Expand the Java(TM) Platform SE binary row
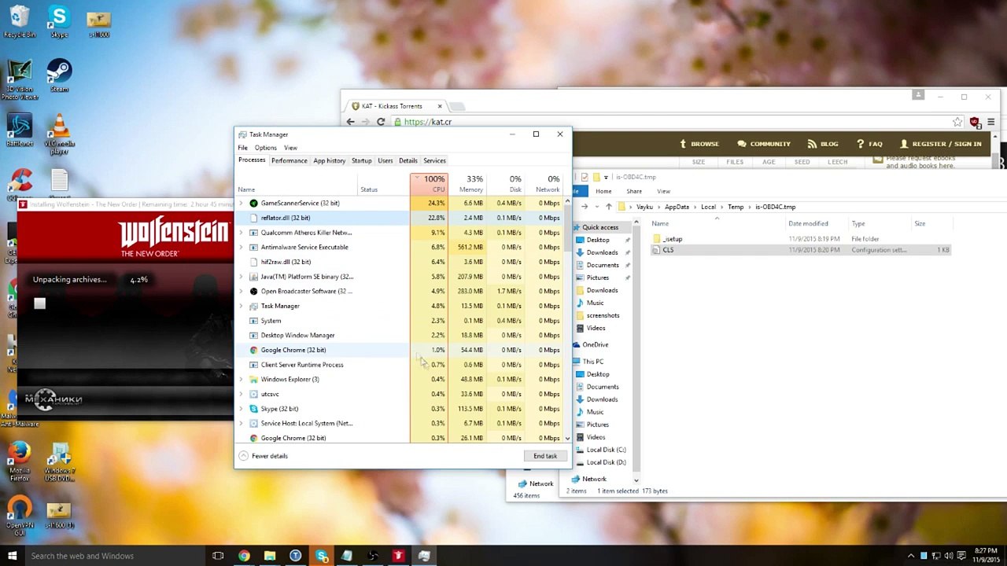This screenshot has width=1007, height=566. click(x=242, y=277)
